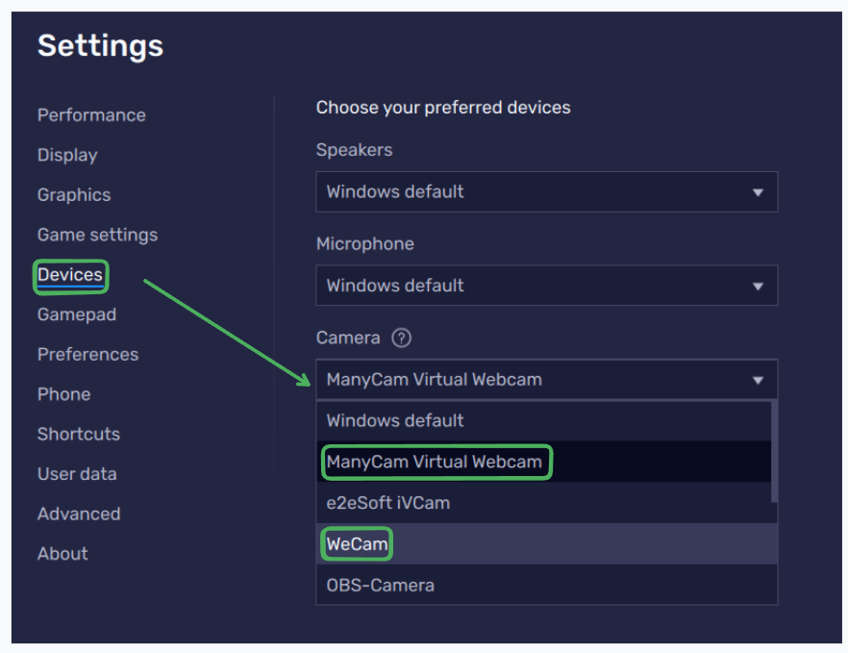The image size is (848, 653).
Task: Choose Windows default in the camera list
Action: tap(394, 420)
